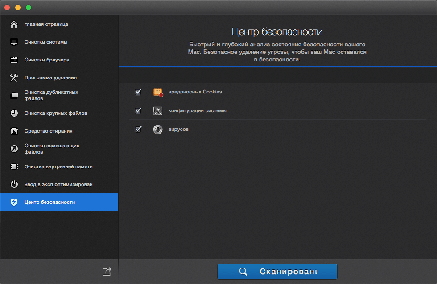Viewport: 437px width, 284px height.
Task: Click the system configuration gear icon
Action: pyautogui.click(x=158, y=111)
